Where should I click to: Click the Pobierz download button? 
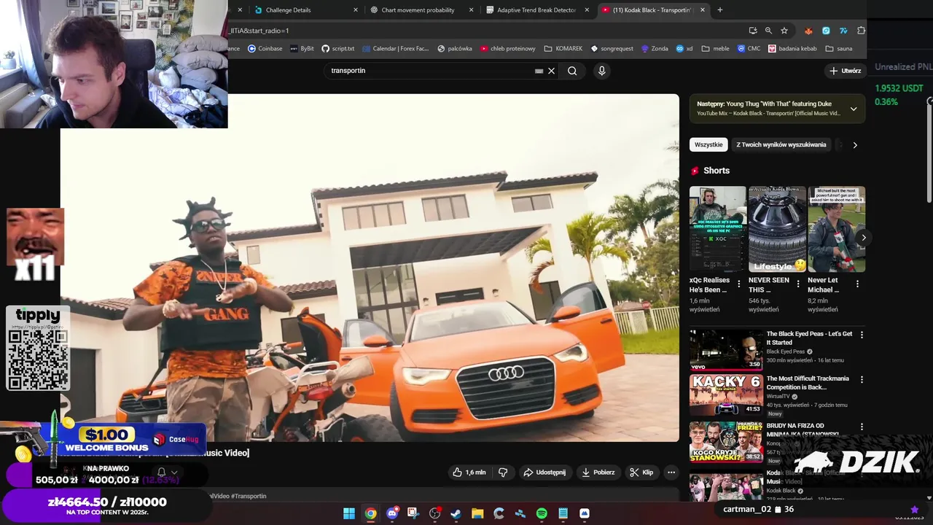pos(598,472)
